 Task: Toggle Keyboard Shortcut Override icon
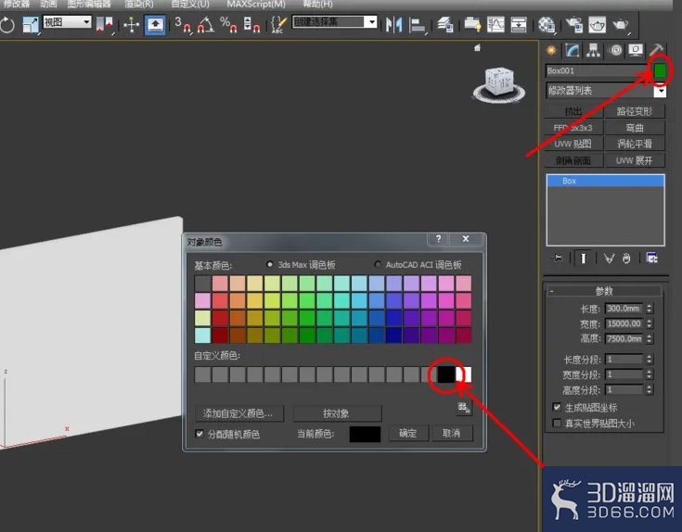[x=155, y=25]
